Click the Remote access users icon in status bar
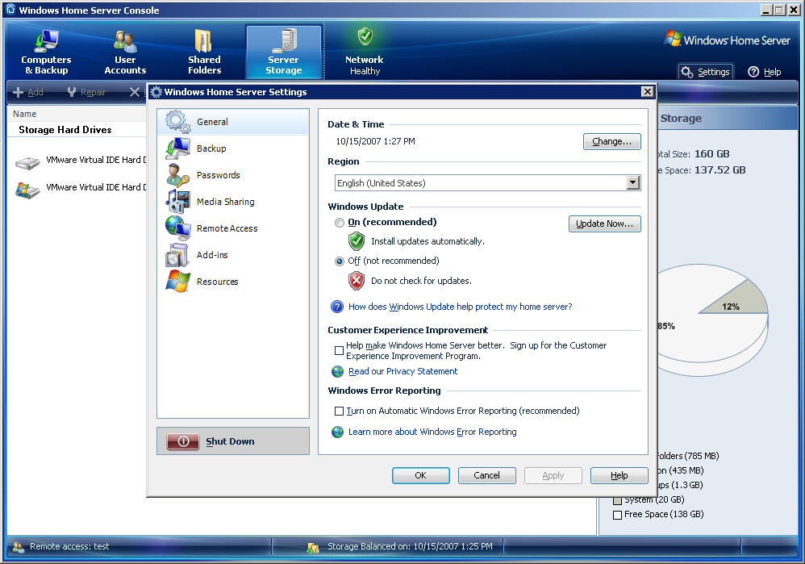Image resolution: width=805 pixels, height=564 pixels. pos(19,547)
